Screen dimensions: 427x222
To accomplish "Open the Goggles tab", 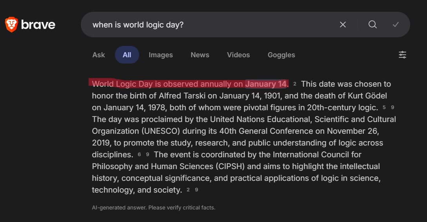I will tap(281, 55).
